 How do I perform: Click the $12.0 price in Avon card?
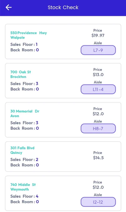[98, 114]
